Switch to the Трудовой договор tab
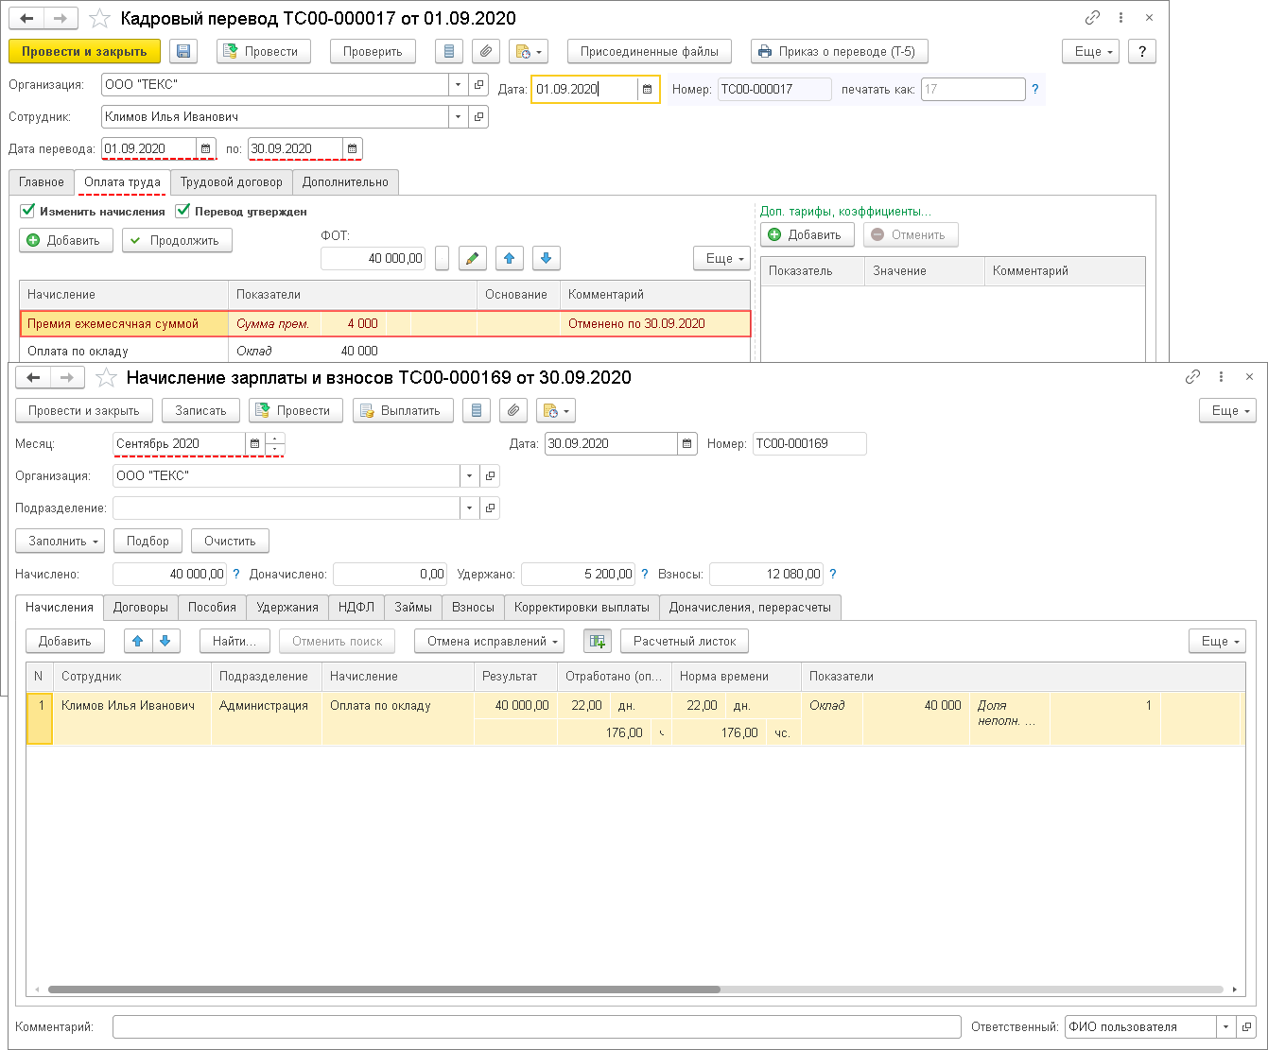1268x1050 pixels. [231, 182]
